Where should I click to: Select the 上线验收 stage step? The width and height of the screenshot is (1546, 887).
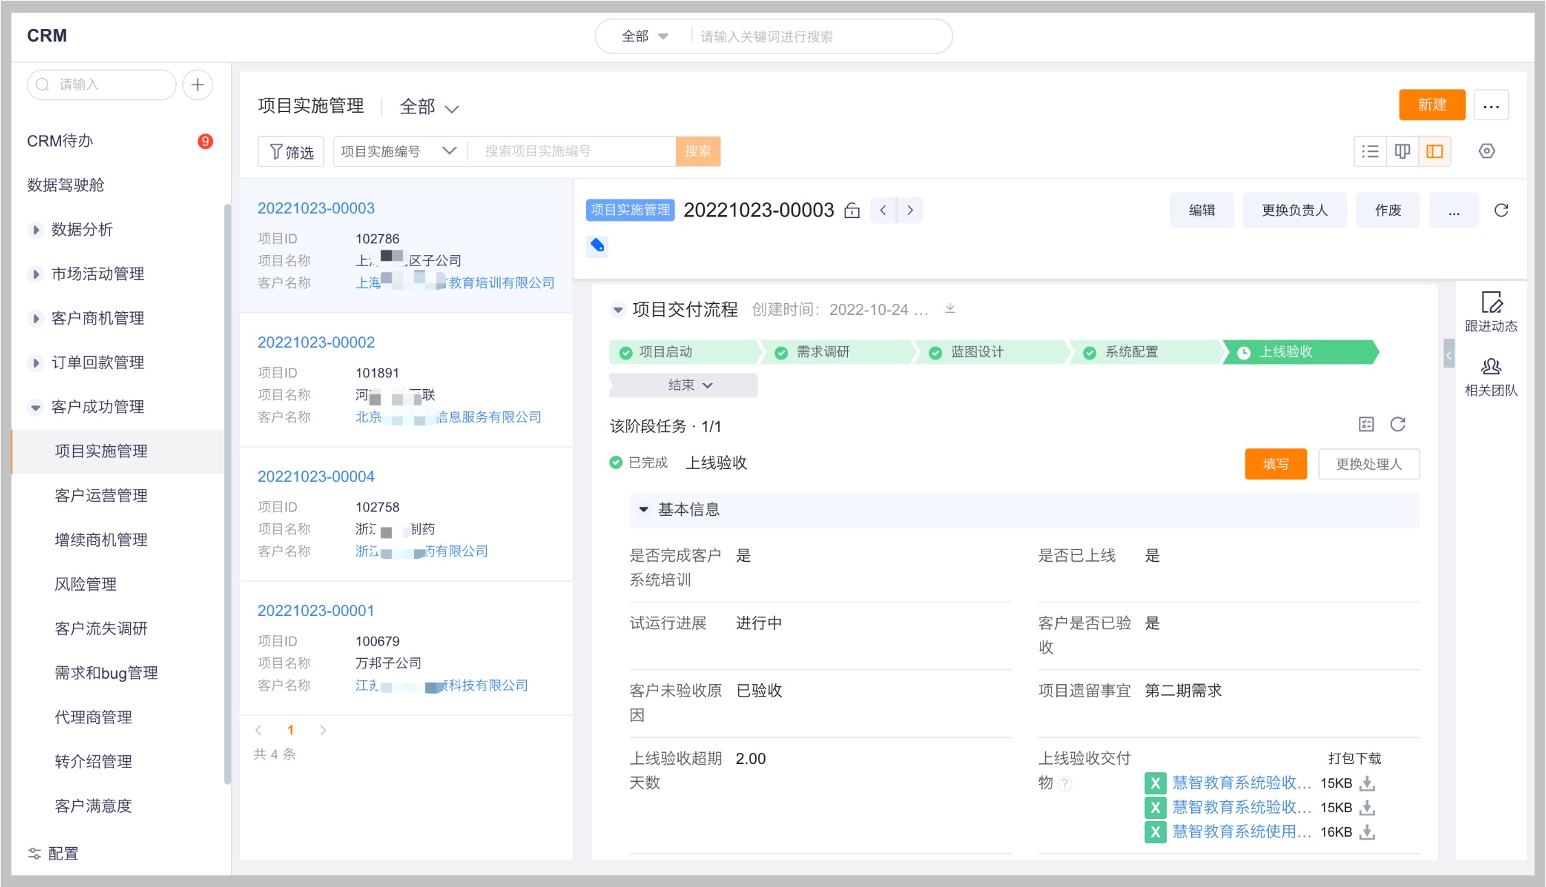point(1300,352)
